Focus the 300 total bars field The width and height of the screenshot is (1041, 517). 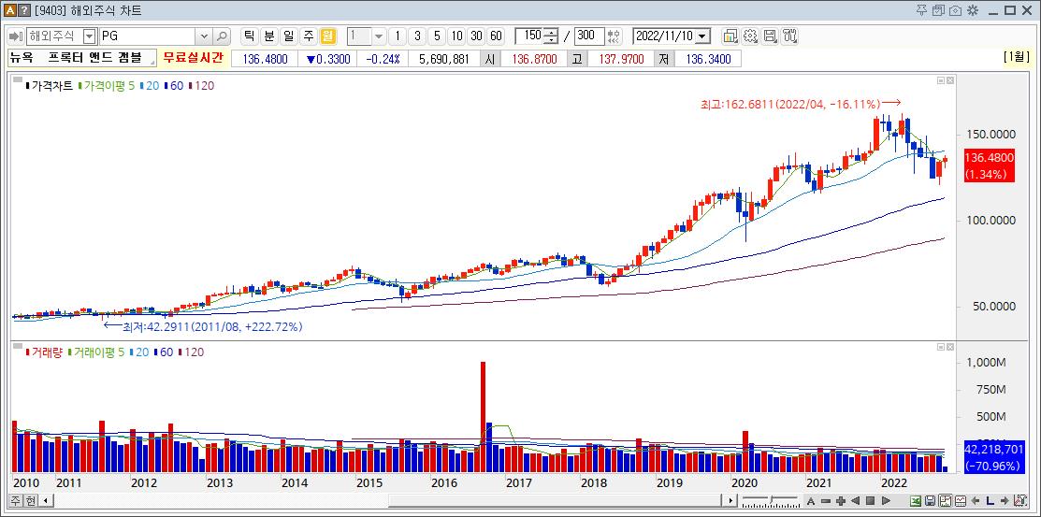coord(589,36)
